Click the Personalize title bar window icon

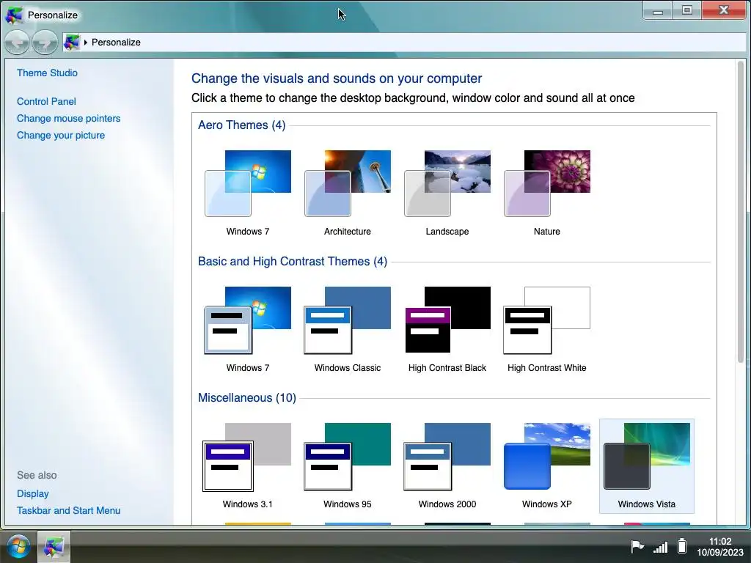[x=13, y=15]
